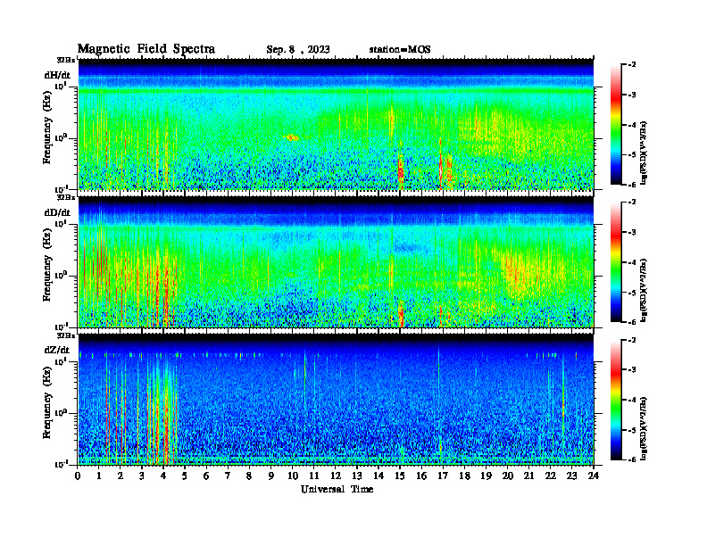Image resolution: width=707 pixels, height=546 pixels.
Task: Click the "-4" value on dD/dt color bar
Action: 632,262
